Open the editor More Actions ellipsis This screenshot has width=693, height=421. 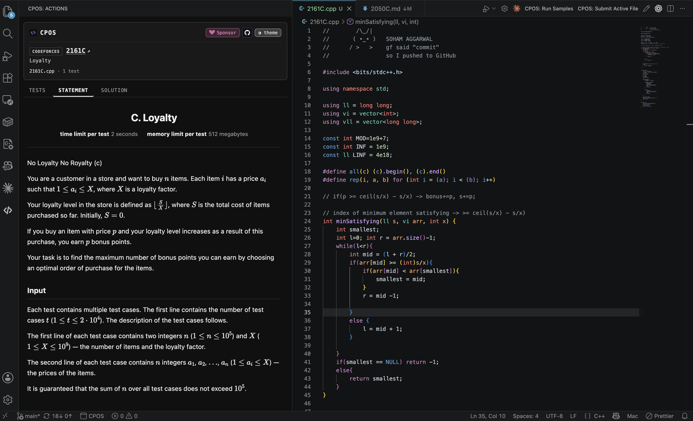coord(682,9)
